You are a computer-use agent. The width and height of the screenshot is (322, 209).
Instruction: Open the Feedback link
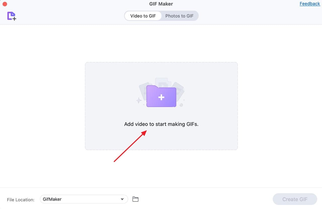310,4
